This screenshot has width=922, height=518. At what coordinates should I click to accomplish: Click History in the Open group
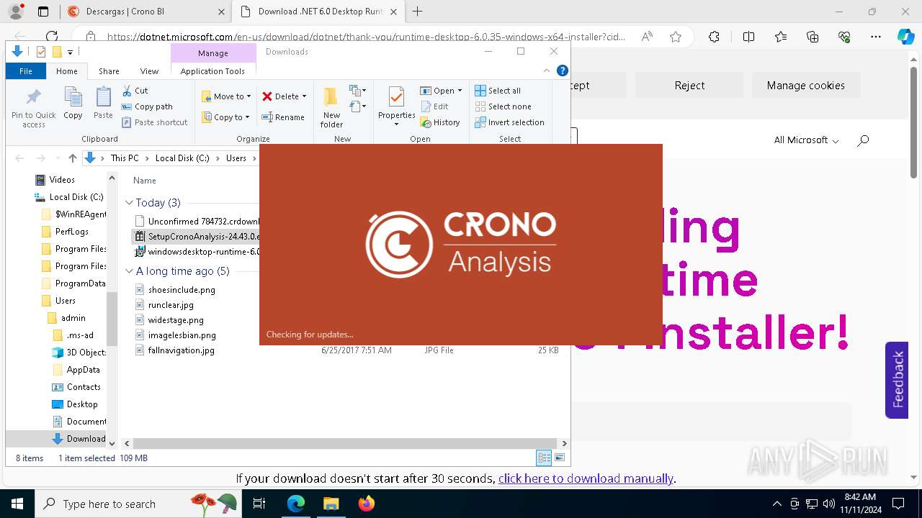point(440,122)
